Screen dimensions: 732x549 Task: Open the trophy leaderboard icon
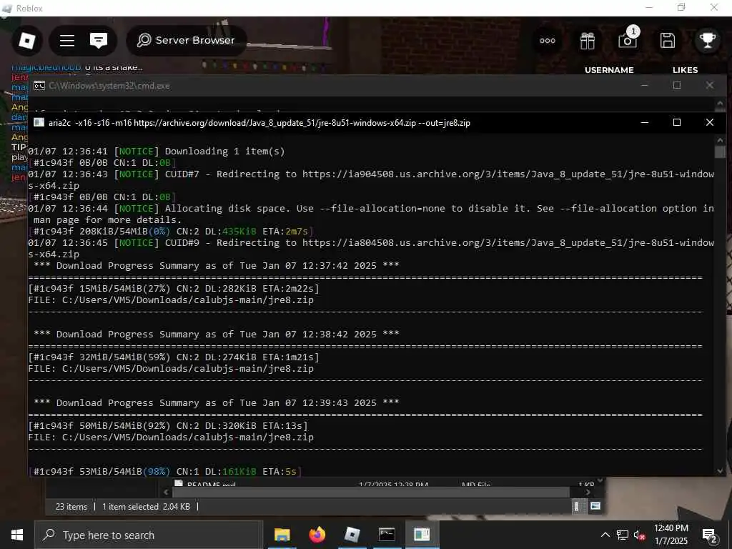pos(707,41)
